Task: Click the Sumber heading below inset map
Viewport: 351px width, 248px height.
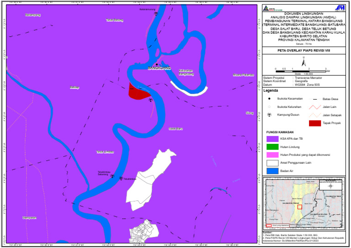Action: [267, 232]
